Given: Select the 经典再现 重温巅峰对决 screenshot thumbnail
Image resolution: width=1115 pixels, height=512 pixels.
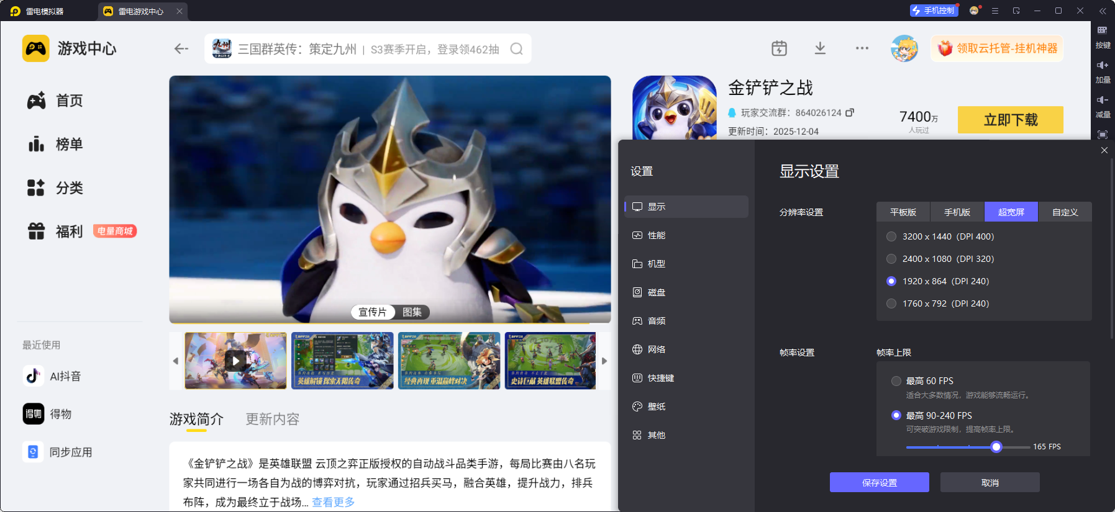Looking at the screenshot, I should coord(449,361).
